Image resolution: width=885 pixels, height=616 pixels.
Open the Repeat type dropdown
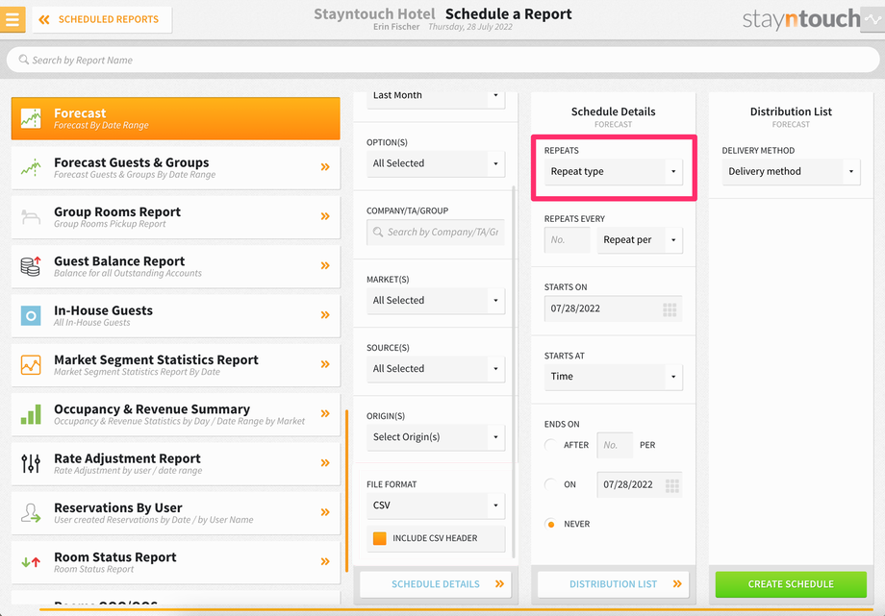[x=614, y=171]
